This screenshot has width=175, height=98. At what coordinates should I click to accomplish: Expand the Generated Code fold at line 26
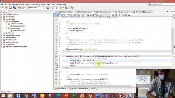(x=60, y=51)
